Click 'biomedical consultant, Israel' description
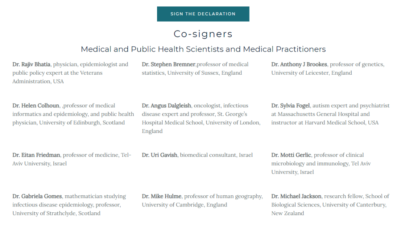 pos(216,155)
